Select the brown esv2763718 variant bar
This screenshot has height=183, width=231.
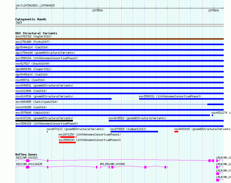click(x=119, y=39)
